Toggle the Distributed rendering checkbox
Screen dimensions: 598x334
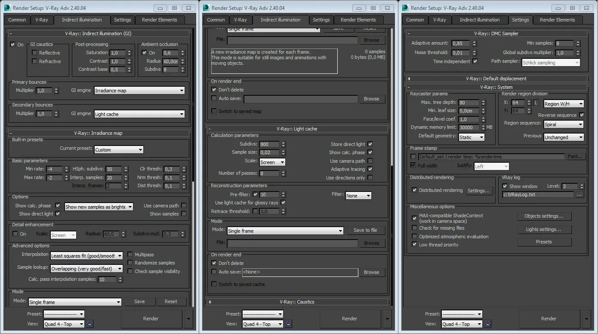414,190
